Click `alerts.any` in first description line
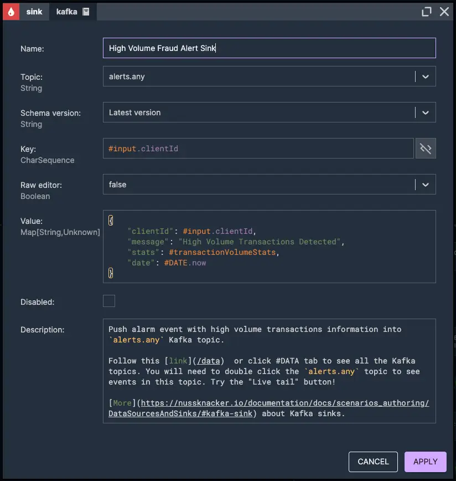 136,340
